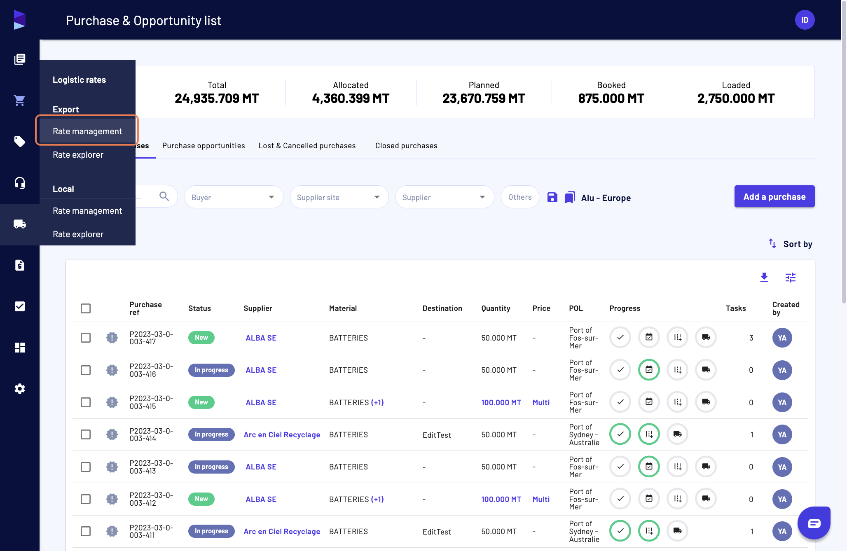Viewport: 847px width, 551px height.
Task: Check the row P2023-03-0-003-412 checkbox
Action: (x=86, y=499)
